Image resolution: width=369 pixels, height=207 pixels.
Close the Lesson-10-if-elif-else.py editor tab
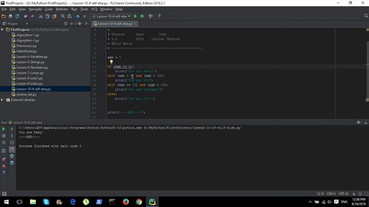[x=135, y=24]
